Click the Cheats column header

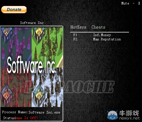98,27
